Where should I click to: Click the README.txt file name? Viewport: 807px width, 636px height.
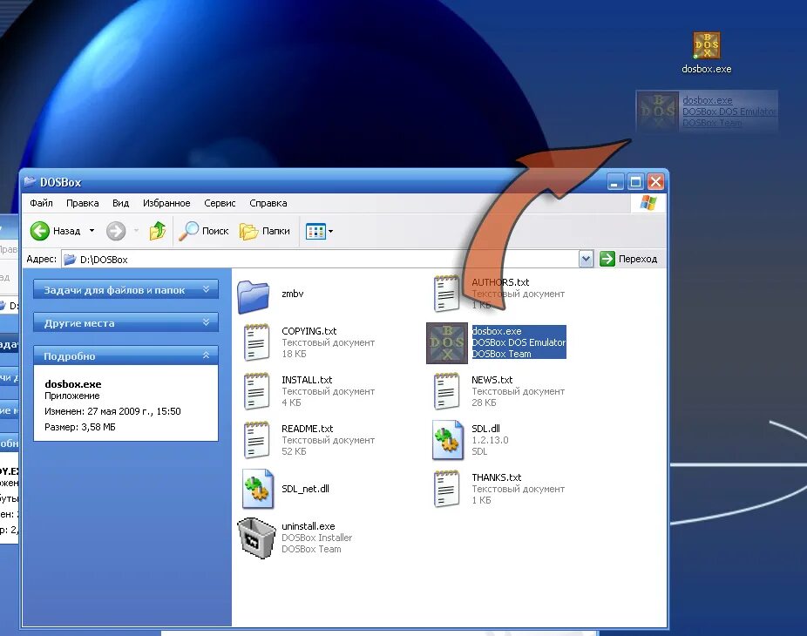308,429
